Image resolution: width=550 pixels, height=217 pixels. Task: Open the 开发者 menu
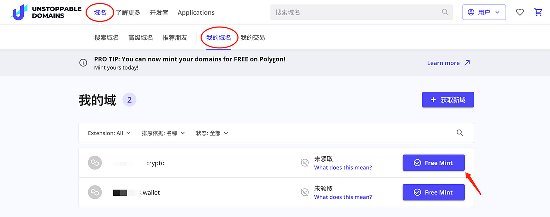coord(159,12)
